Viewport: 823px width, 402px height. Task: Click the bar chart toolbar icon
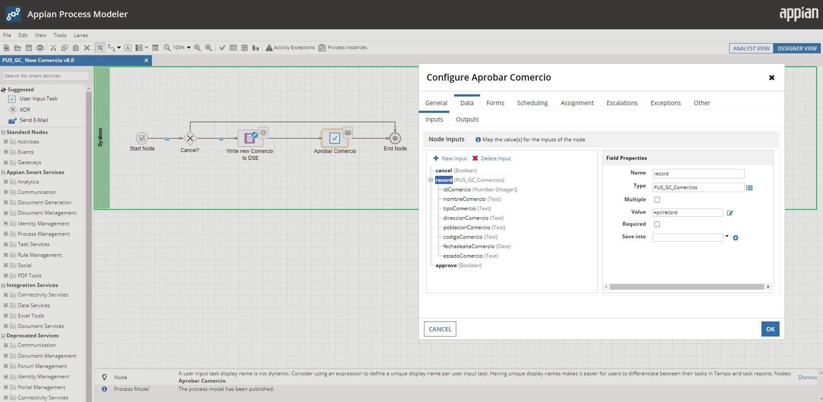(x=256, y=48)
